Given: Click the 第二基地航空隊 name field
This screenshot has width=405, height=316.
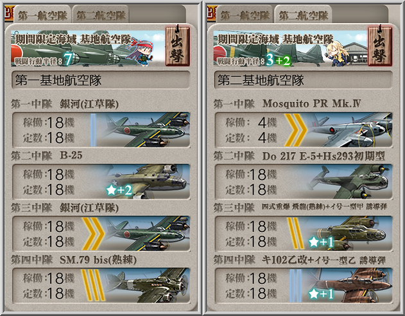Looking at the screenshot, I should point(304,80).
